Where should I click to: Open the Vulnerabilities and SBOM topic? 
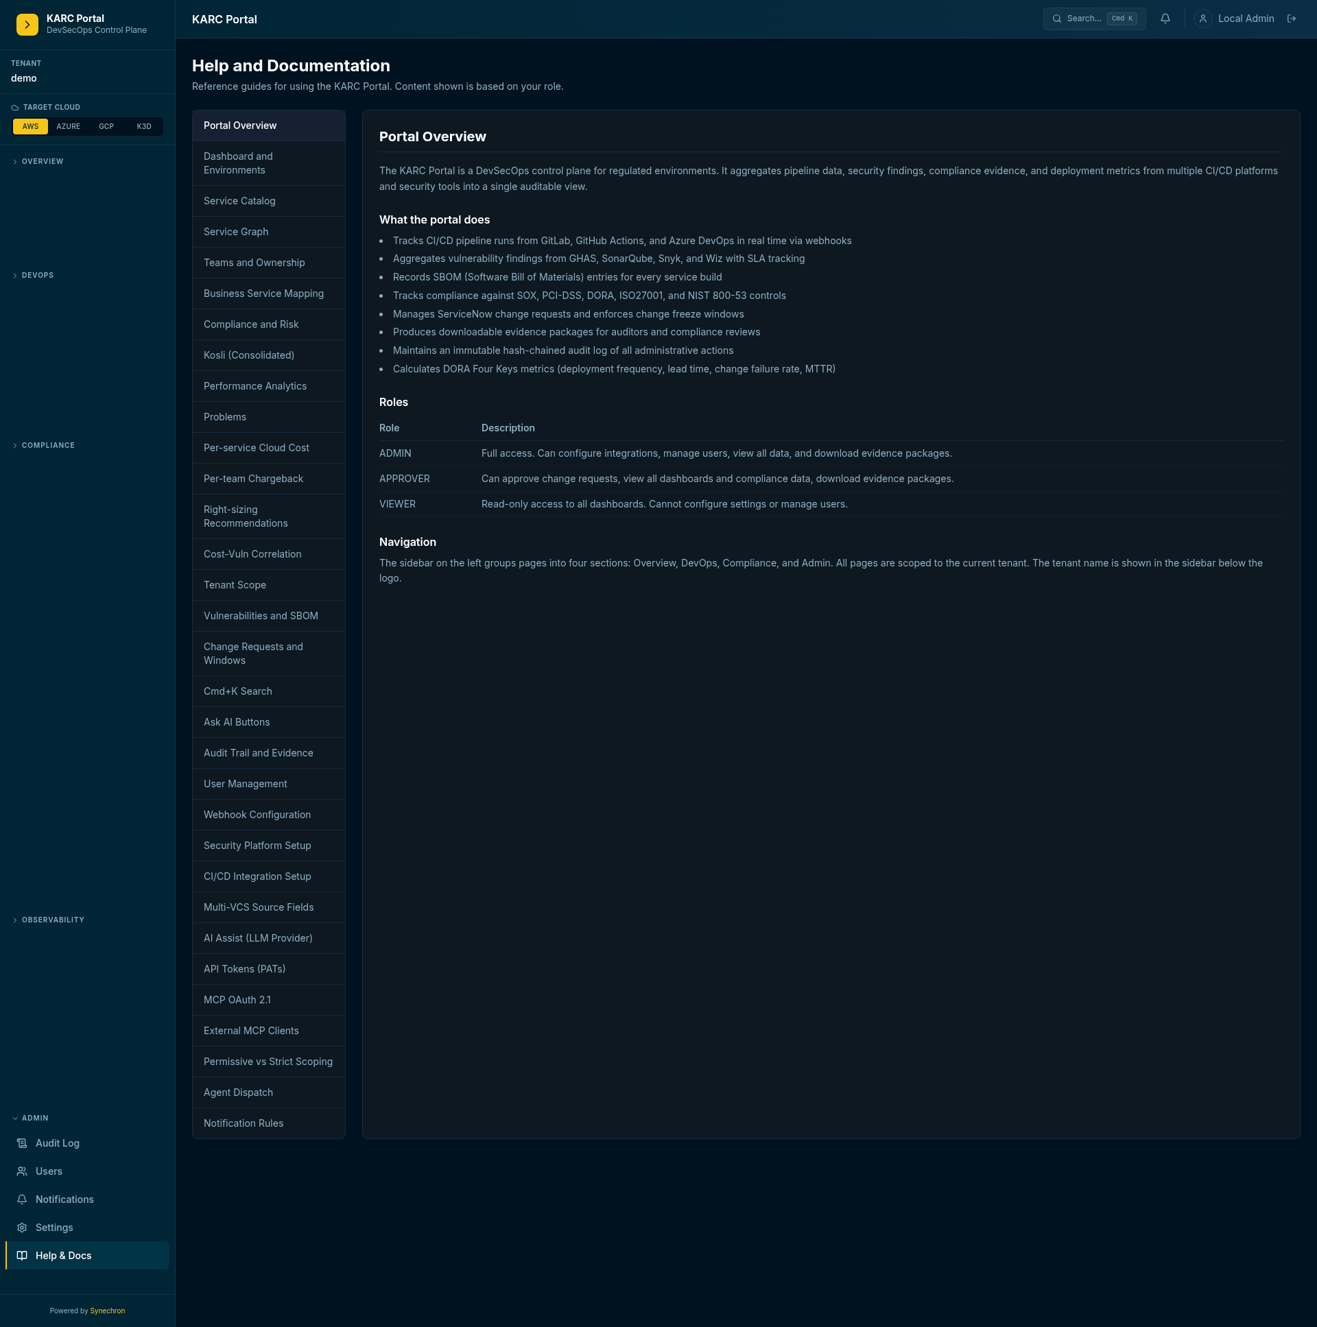pos(269,617)
